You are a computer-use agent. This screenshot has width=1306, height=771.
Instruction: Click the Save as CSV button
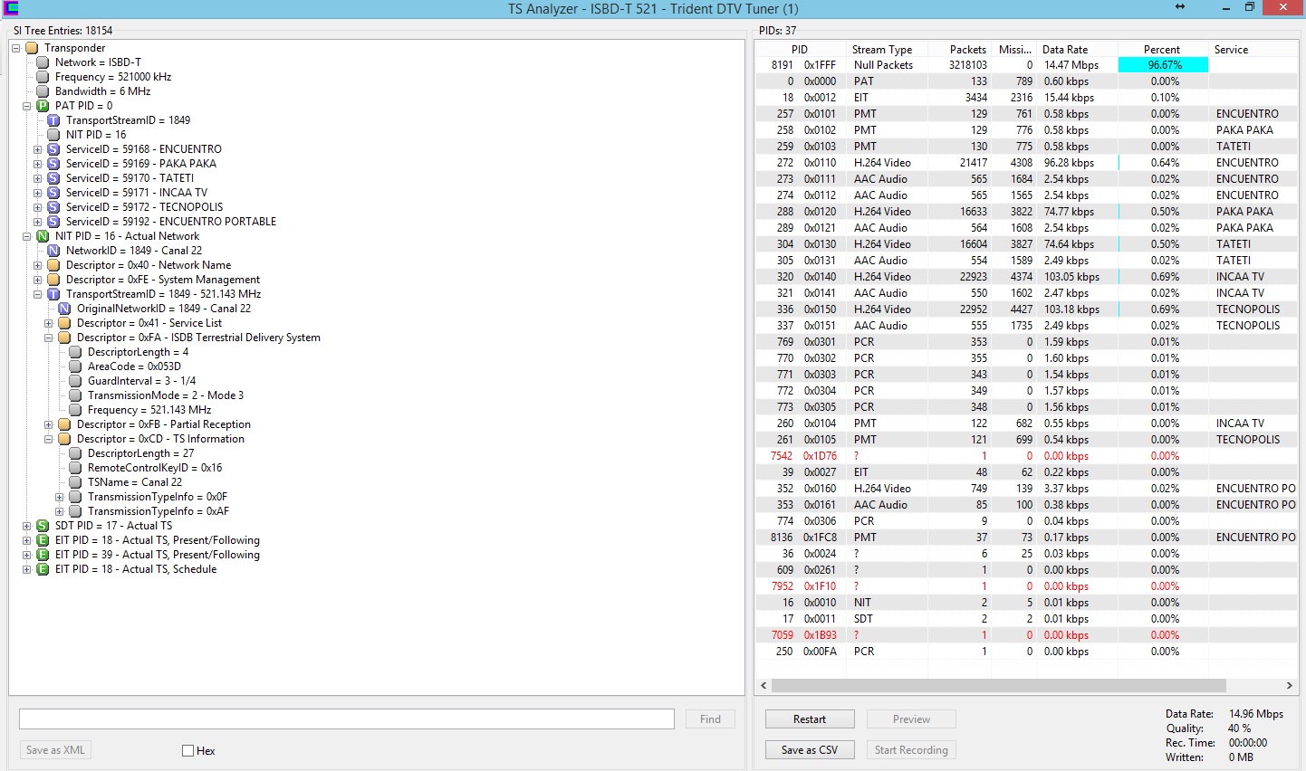coord(810,750)
